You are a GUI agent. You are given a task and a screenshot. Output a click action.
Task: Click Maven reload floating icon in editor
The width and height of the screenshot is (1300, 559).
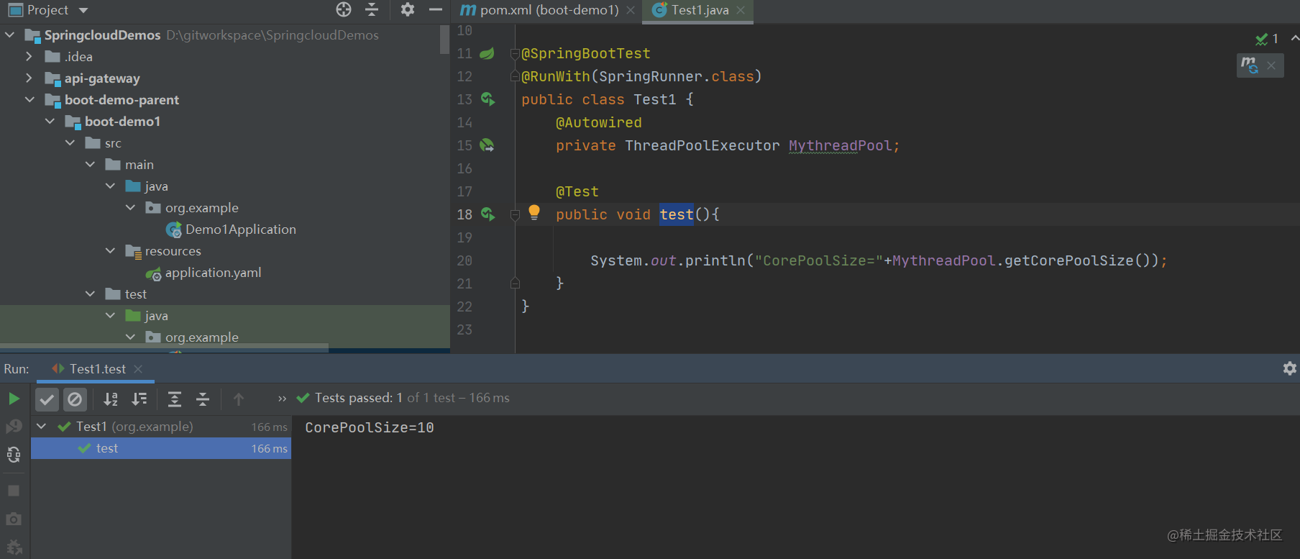pyautogui.click(x=1250, y=65)
